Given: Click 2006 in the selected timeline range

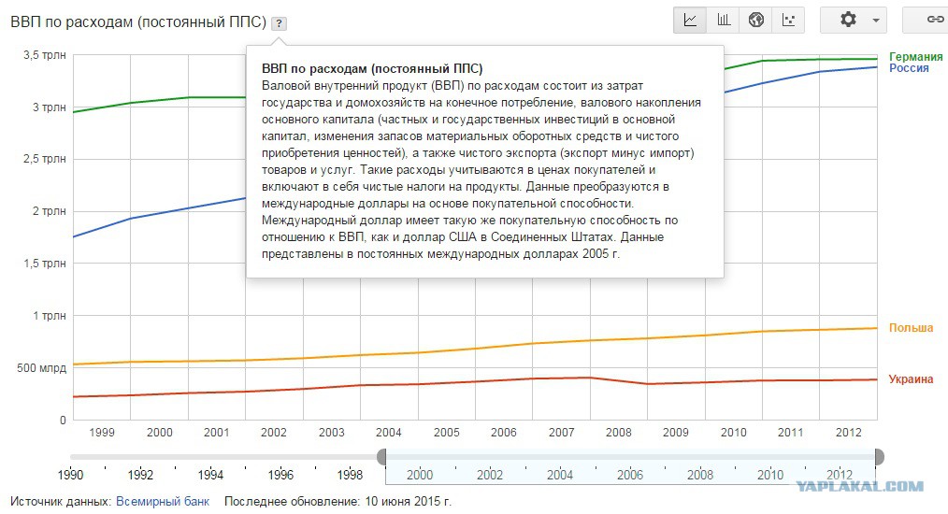Looking at the screenshot, I should 629,475.
